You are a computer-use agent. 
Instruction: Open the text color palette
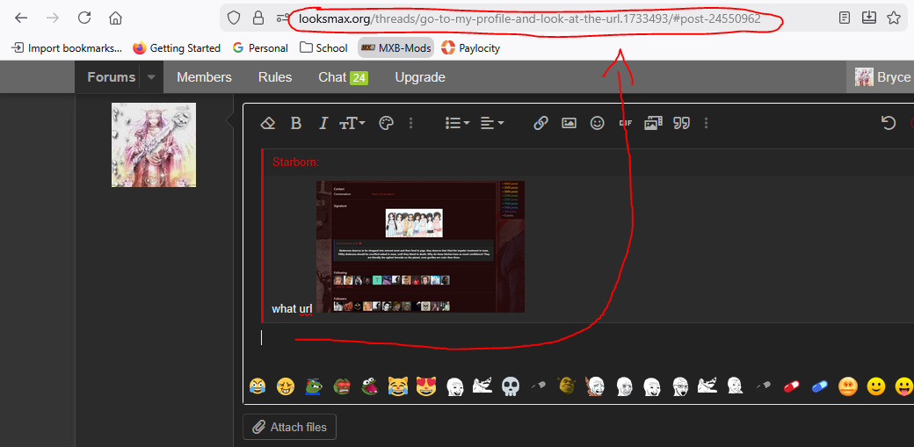tap(386, 124)
